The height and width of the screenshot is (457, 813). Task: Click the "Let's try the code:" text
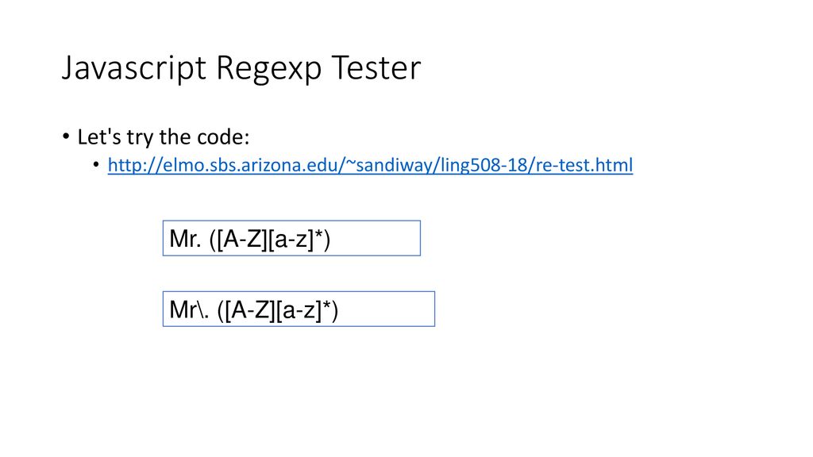(164, 136)
